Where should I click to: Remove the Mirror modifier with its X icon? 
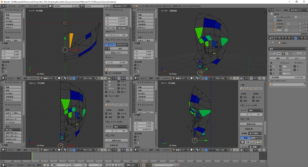click(305, 54)
